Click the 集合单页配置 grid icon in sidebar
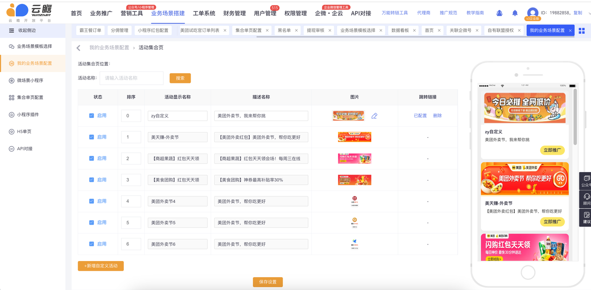This screenshot has width=591, height=290. [x=12, y=98]
